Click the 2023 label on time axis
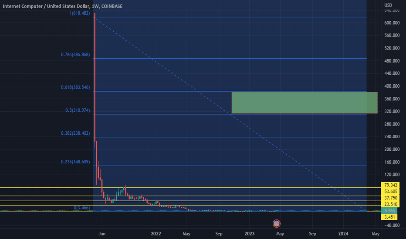Viewport: 406px width, 239px height. pyautogui.click(x=249, y=234)
